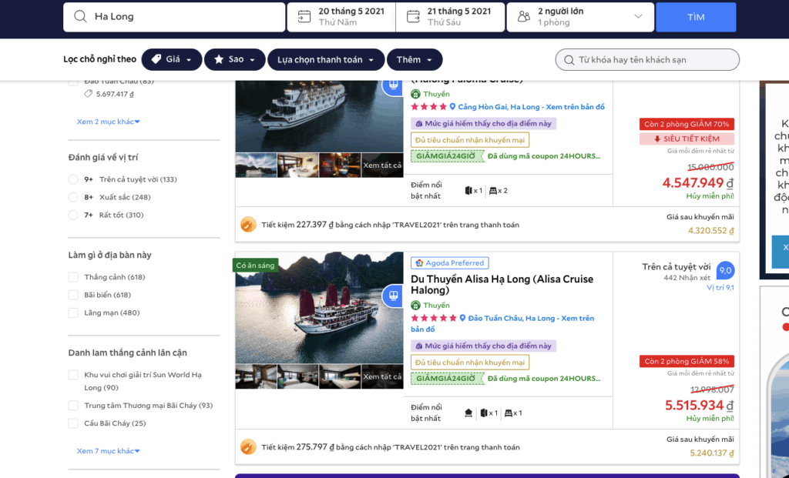Open first small thumbnail under Paloma photo
789x478 pixels.
[256, 165]
